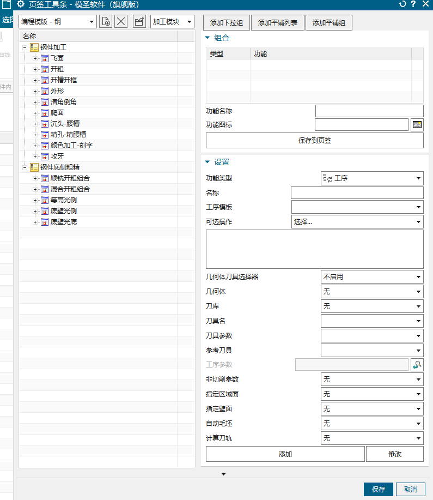
Task: Collapse the 设置 section
Action: (208, 162)
